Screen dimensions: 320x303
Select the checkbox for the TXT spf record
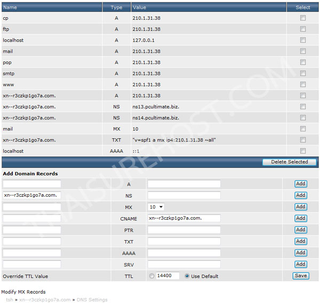click(x=303, y=140)
